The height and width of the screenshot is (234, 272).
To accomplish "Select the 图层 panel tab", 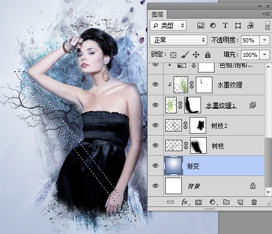I will tap(158, 14).
